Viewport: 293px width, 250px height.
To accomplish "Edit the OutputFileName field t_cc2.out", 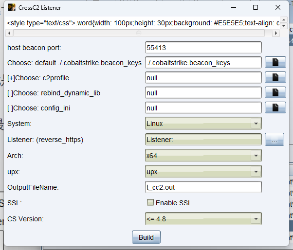I will 203,187.
